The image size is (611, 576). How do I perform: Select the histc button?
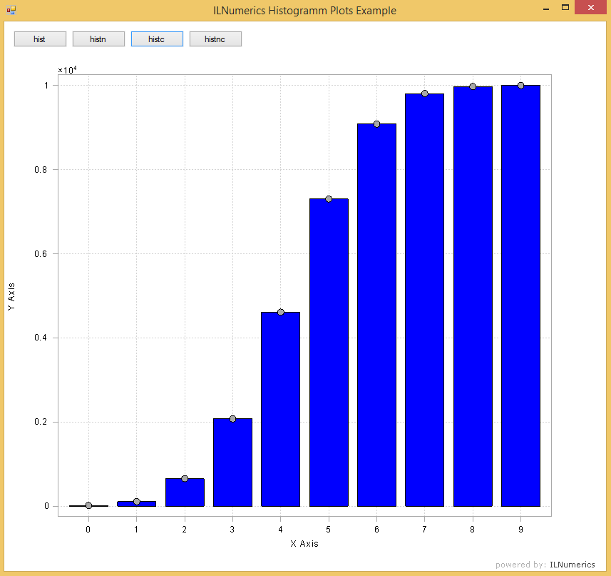(x=157, y=39)
